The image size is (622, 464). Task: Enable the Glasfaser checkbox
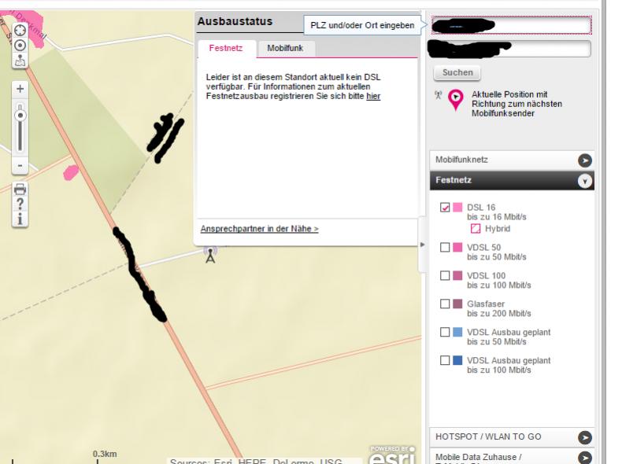[x=445, y=304]
